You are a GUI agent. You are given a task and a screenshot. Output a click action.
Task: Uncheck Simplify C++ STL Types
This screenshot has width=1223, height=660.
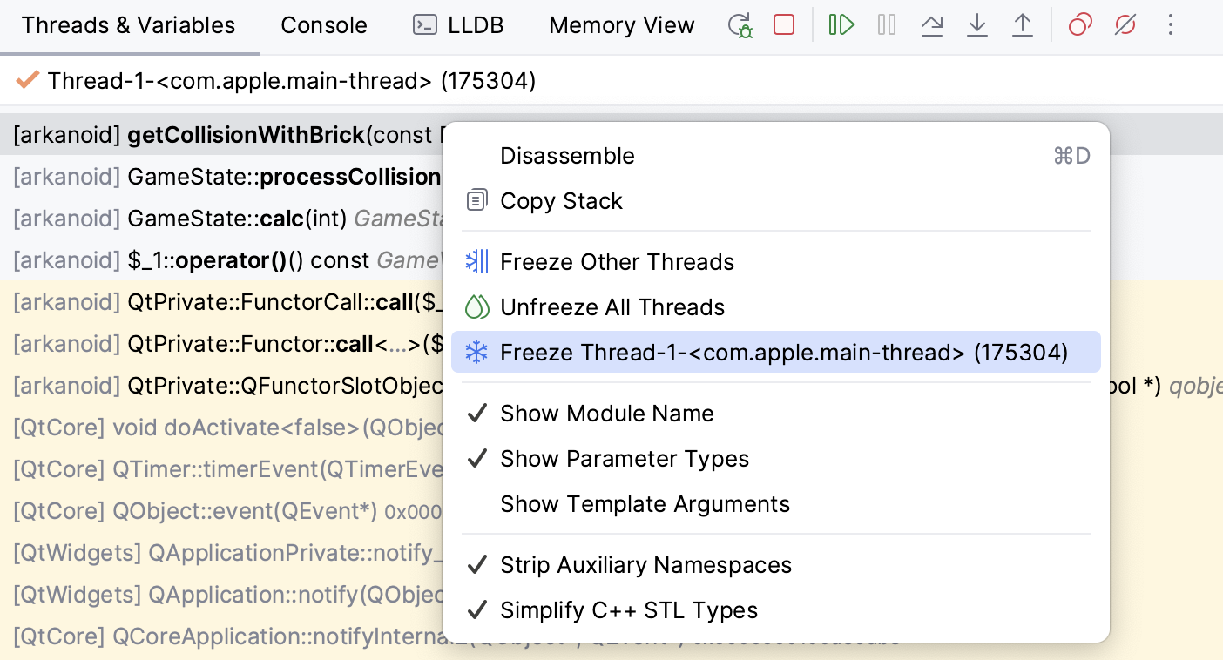(x=629, y=610)
